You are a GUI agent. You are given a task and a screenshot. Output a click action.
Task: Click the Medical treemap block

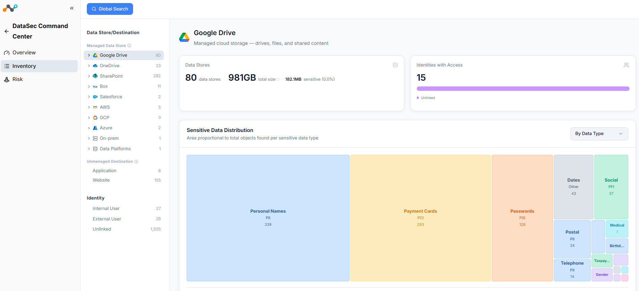[x=617, y=229]
